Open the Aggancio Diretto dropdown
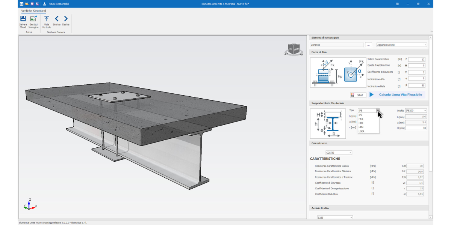 [x=402, y=45]
